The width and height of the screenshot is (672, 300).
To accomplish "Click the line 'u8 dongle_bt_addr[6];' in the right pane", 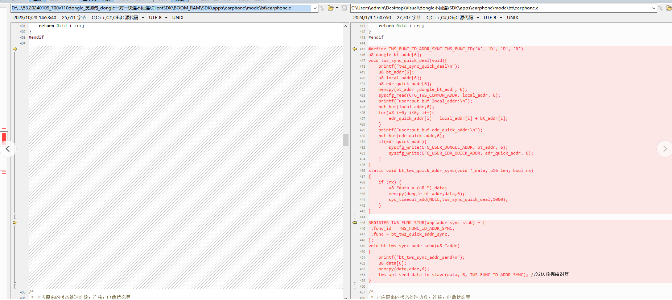I will 395,55.
